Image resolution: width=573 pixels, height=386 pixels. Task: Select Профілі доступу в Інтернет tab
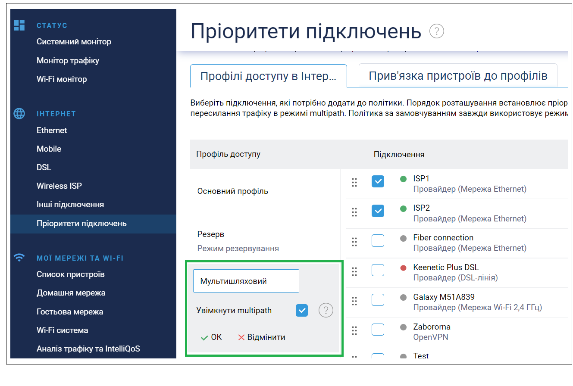[268, 77]
